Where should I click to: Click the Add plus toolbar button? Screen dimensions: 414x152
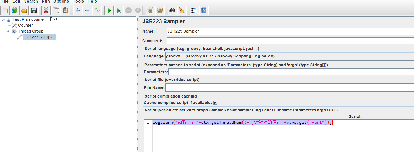[x=78, y=11]
